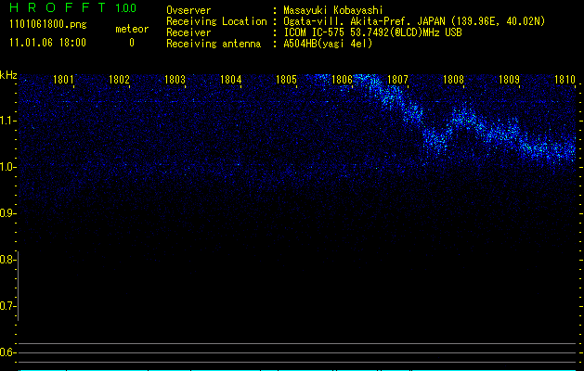Select the name Masayuki Kobayashi

333,10
